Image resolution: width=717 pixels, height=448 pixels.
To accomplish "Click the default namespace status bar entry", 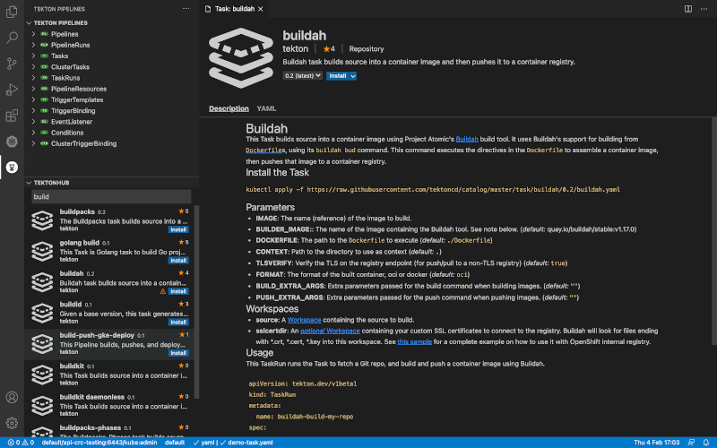I will point(174,442).
